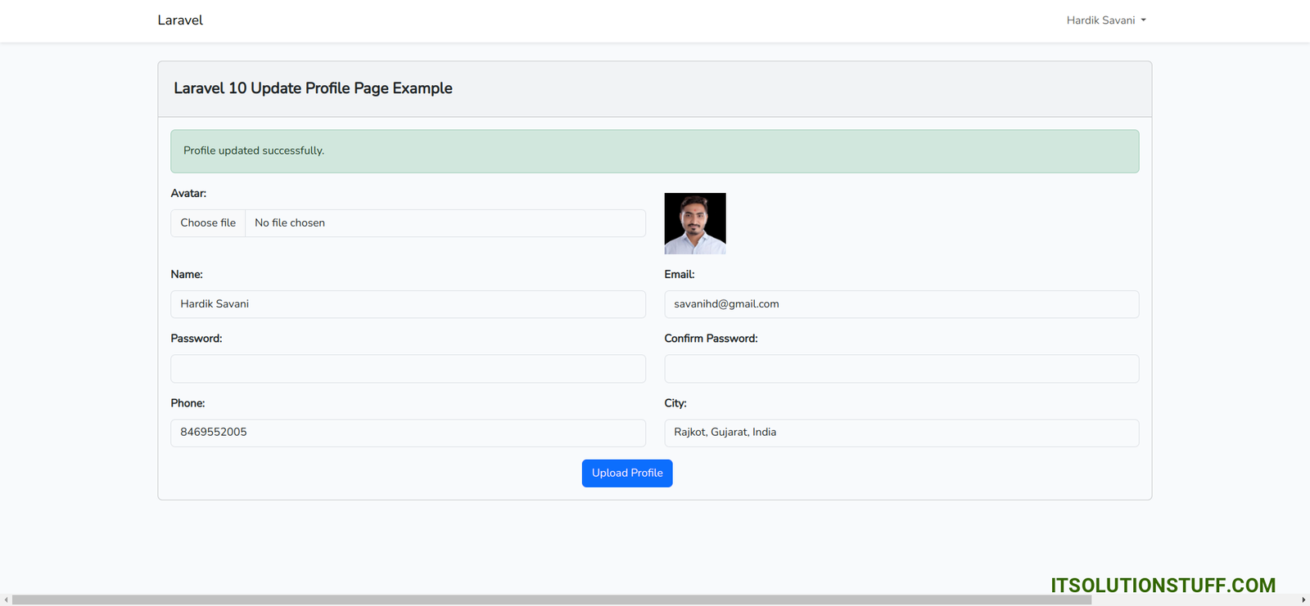
Task: Open the Hardik Savani user dropdown
Action: coord(1105,20)
